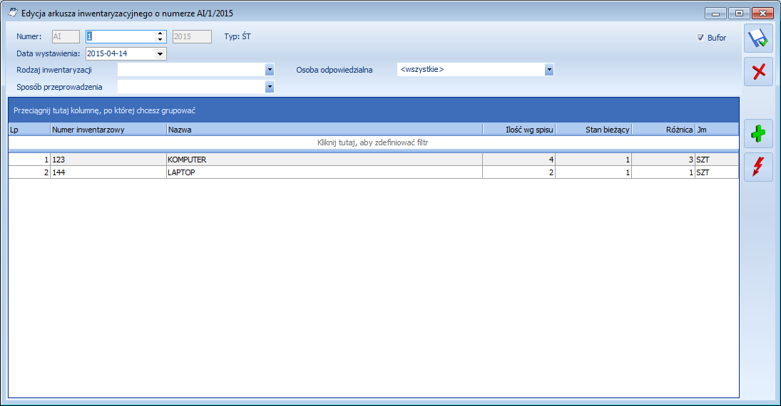Click the Różnica value 3 in KOMPUTER row

tap(663, 160)
